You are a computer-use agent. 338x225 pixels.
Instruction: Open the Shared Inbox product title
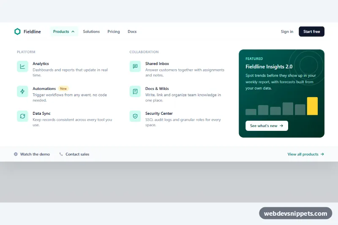click(157, 63)
